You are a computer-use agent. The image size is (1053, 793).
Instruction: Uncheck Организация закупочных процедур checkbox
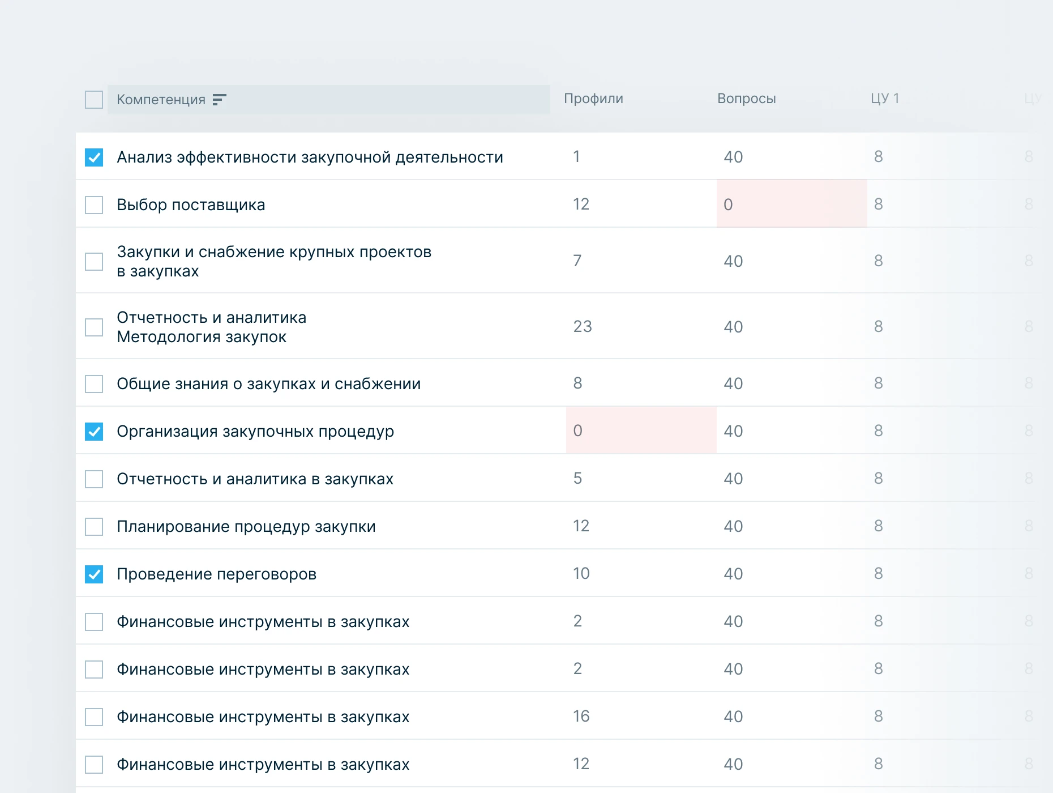coord(94,432)
